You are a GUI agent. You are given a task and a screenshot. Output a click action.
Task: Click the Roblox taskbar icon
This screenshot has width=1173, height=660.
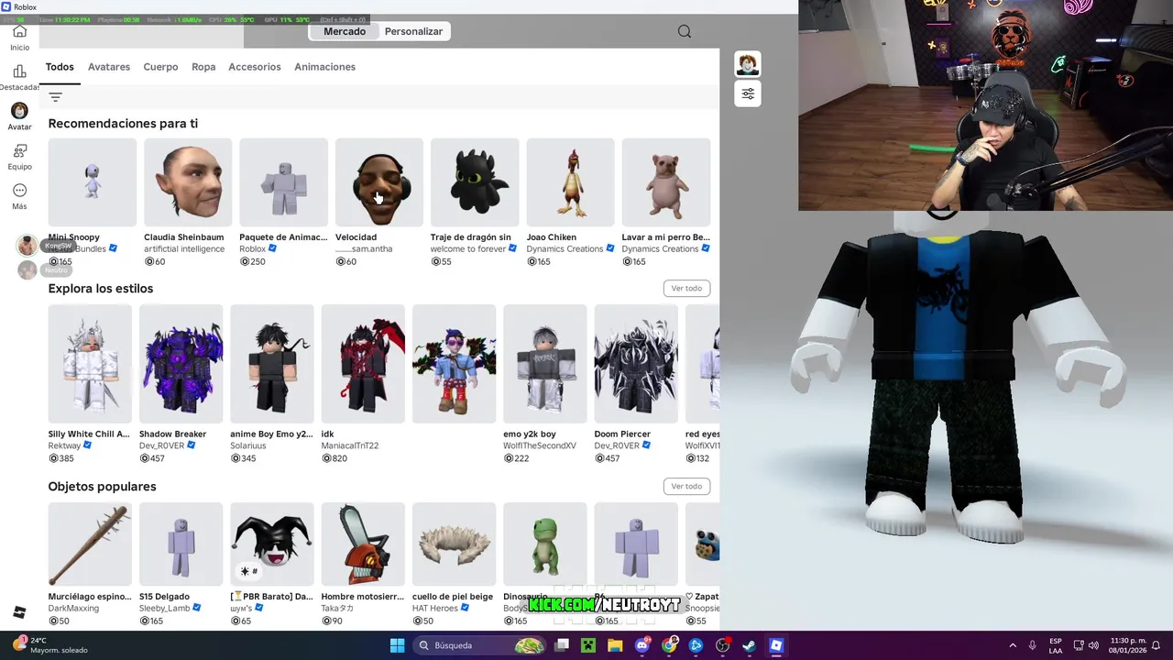[x=776, y=645]
